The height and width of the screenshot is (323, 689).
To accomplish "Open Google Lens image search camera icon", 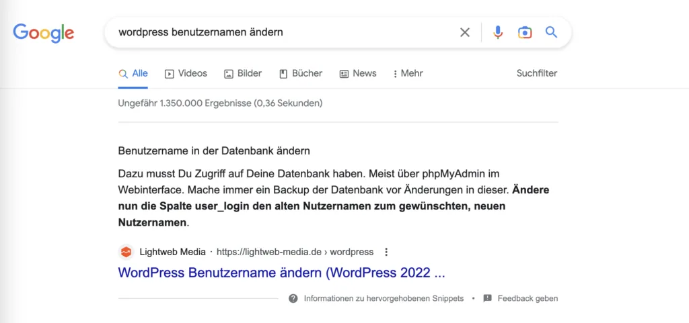I will click(525, 32).
